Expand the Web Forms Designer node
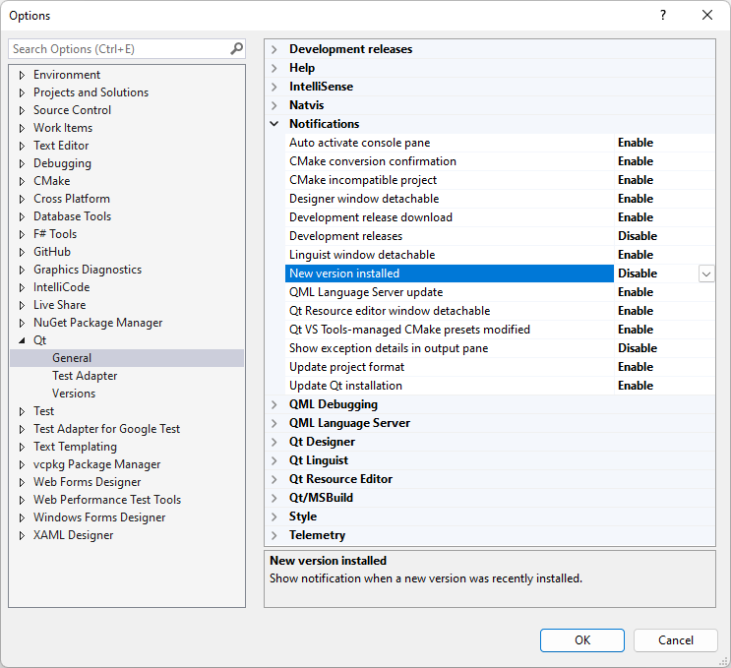 [22, 482]
